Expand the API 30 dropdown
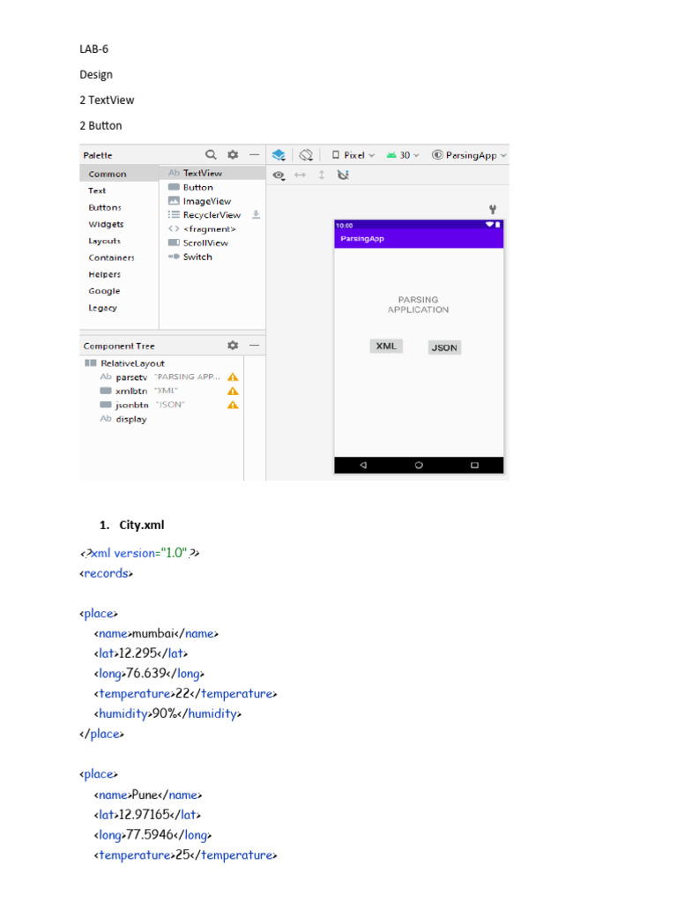Viewport: 677px width, 903px height. pos(403,155)
